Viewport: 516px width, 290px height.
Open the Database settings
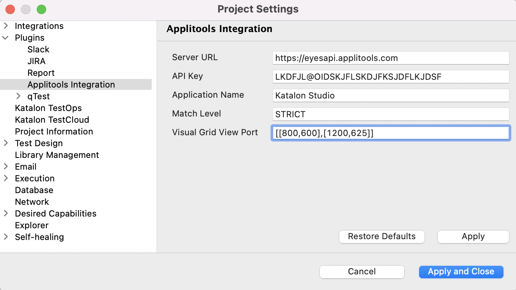click(x=34, y=190)
